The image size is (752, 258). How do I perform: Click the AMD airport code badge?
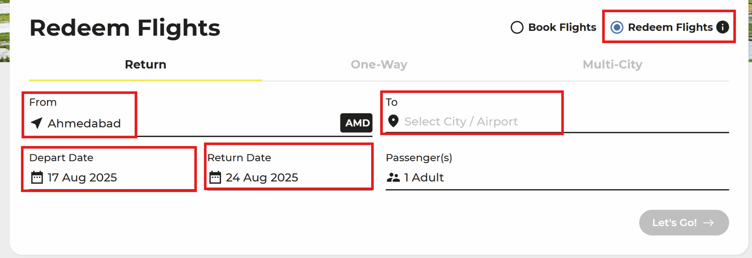point(355,123)
